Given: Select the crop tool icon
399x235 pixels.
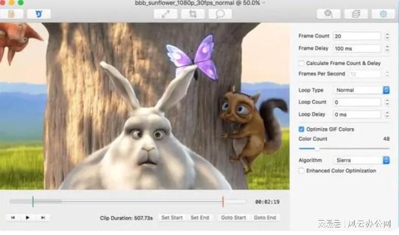Looking at the screenshot, I should [193, 14].
